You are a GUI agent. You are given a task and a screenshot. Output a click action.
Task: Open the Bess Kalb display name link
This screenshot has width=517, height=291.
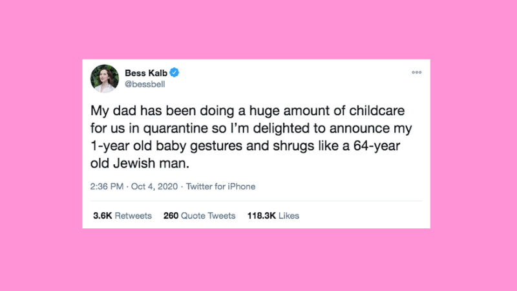click(x=146, y=72)
